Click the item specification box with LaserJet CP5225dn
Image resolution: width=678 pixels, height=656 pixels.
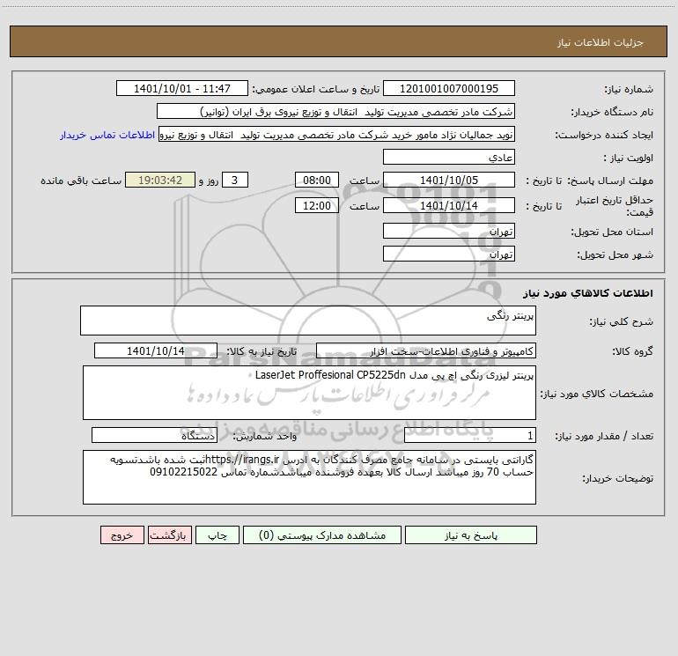(x=309, y=393)
